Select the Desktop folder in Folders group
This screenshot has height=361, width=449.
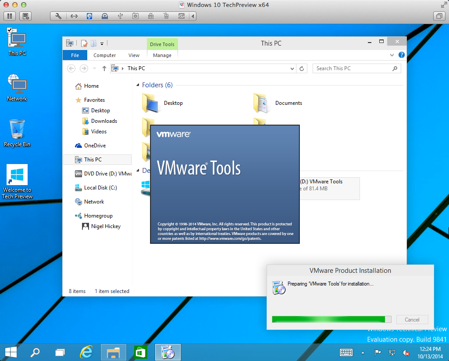click(x=162, y=103)
